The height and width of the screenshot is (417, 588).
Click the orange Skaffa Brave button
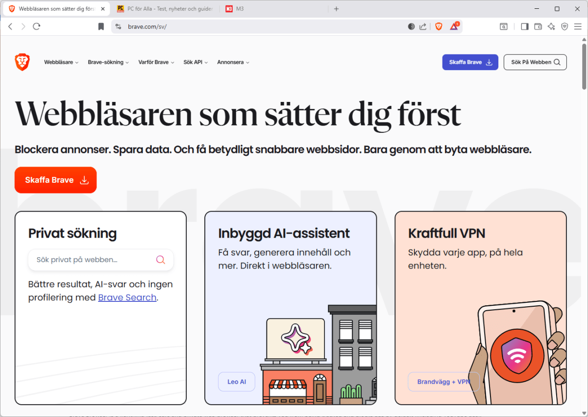coord(55,180)
